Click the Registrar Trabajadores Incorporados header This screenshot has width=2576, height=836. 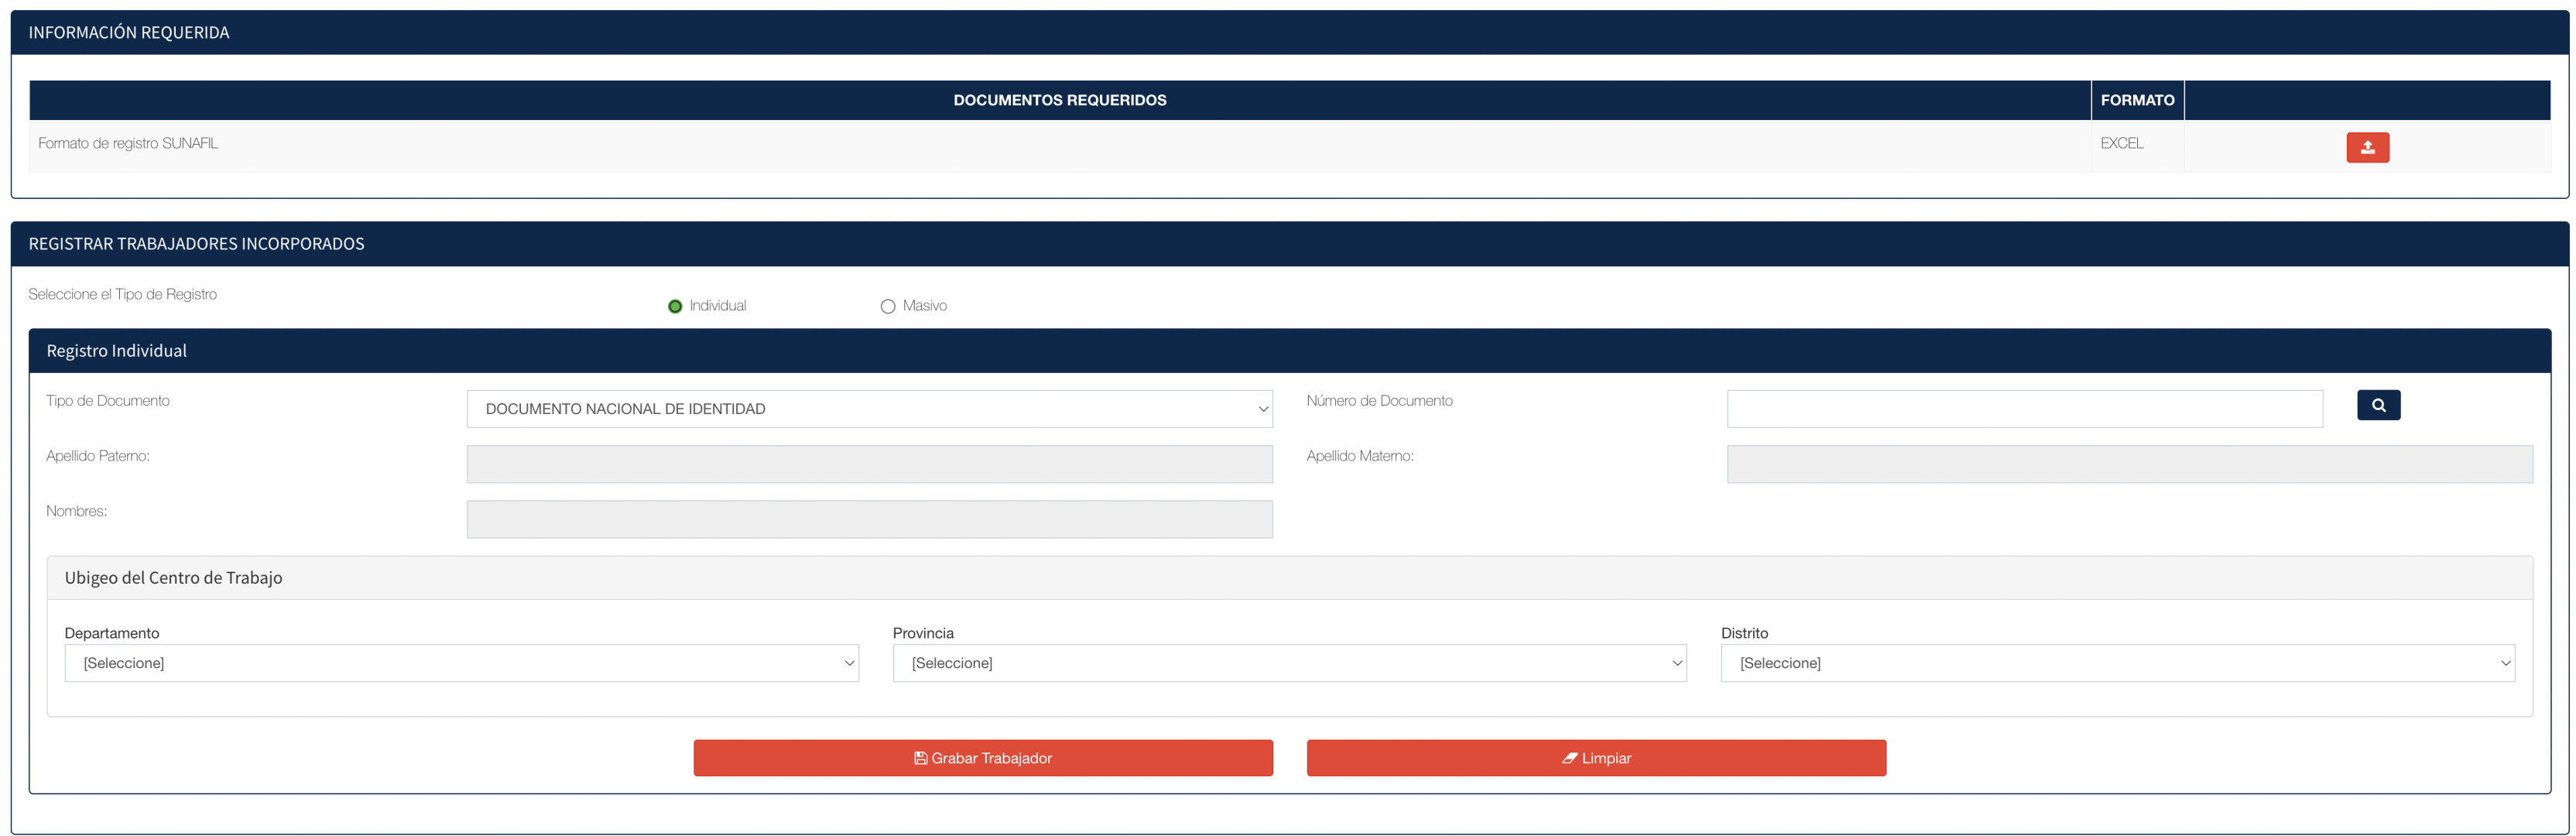pos(196,244)
